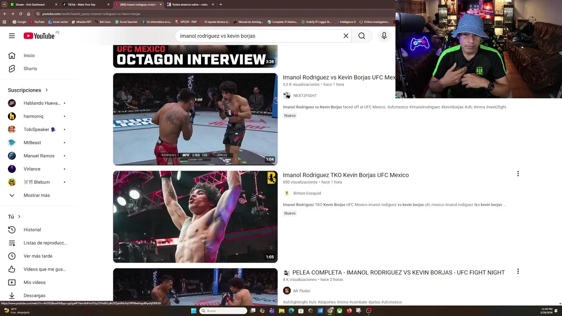
Task: Switch to TikTok - Make Your Day tab
Action: click(86, 4)
